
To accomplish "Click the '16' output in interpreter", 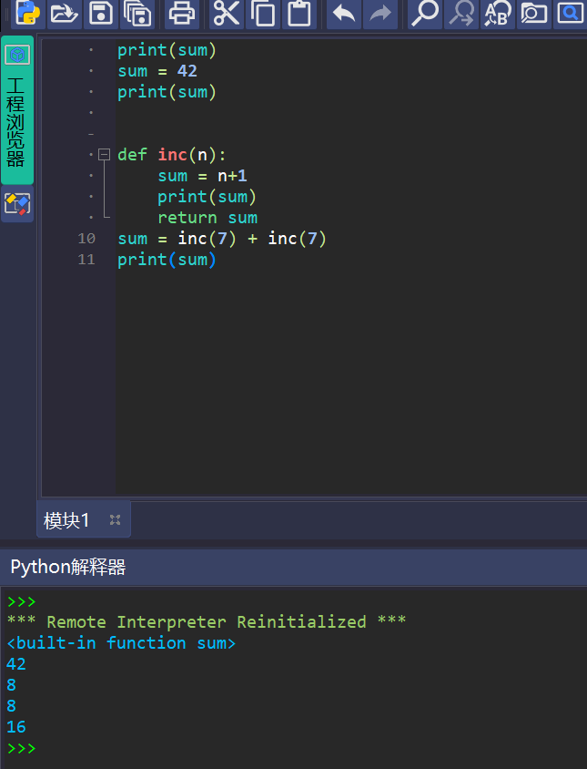I will (16, 727).
